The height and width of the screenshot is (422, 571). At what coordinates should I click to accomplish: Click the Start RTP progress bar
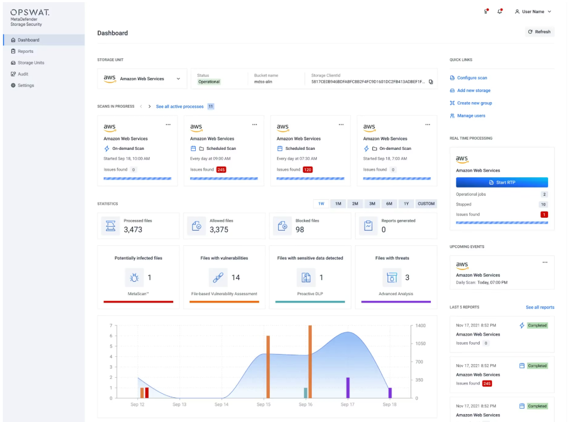click(x=502, y=222)
